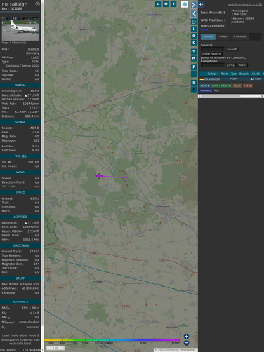The height and width of the screenshot is (352, 264).
Task: Toggle the K map button
Action: (x=194, y=43)
